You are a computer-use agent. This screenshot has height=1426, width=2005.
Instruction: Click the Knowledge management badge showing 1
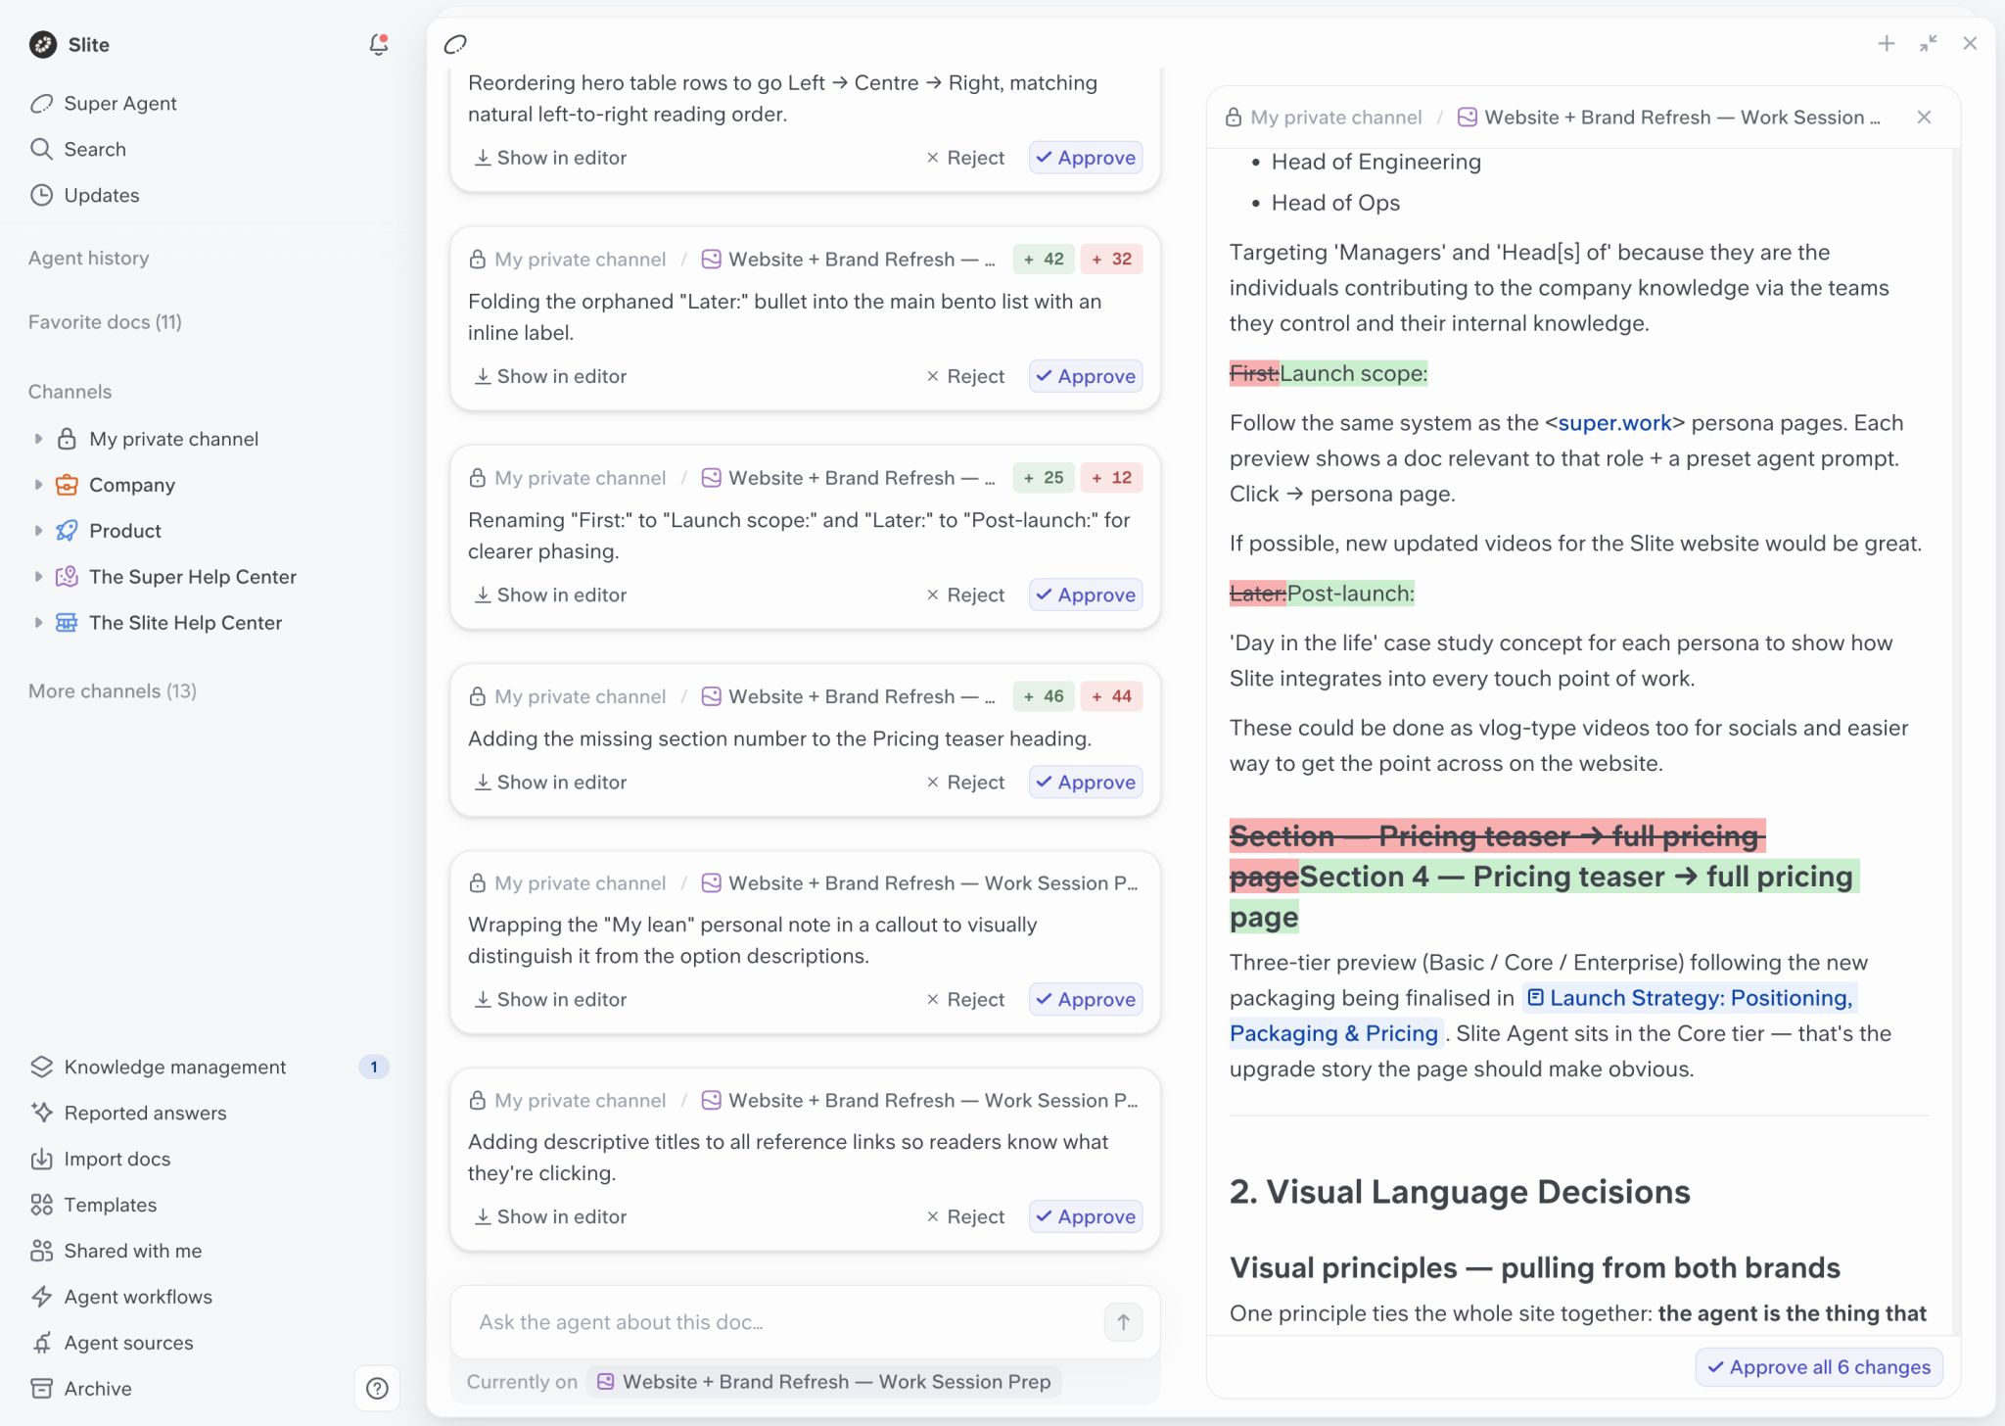coord(373,1067)
